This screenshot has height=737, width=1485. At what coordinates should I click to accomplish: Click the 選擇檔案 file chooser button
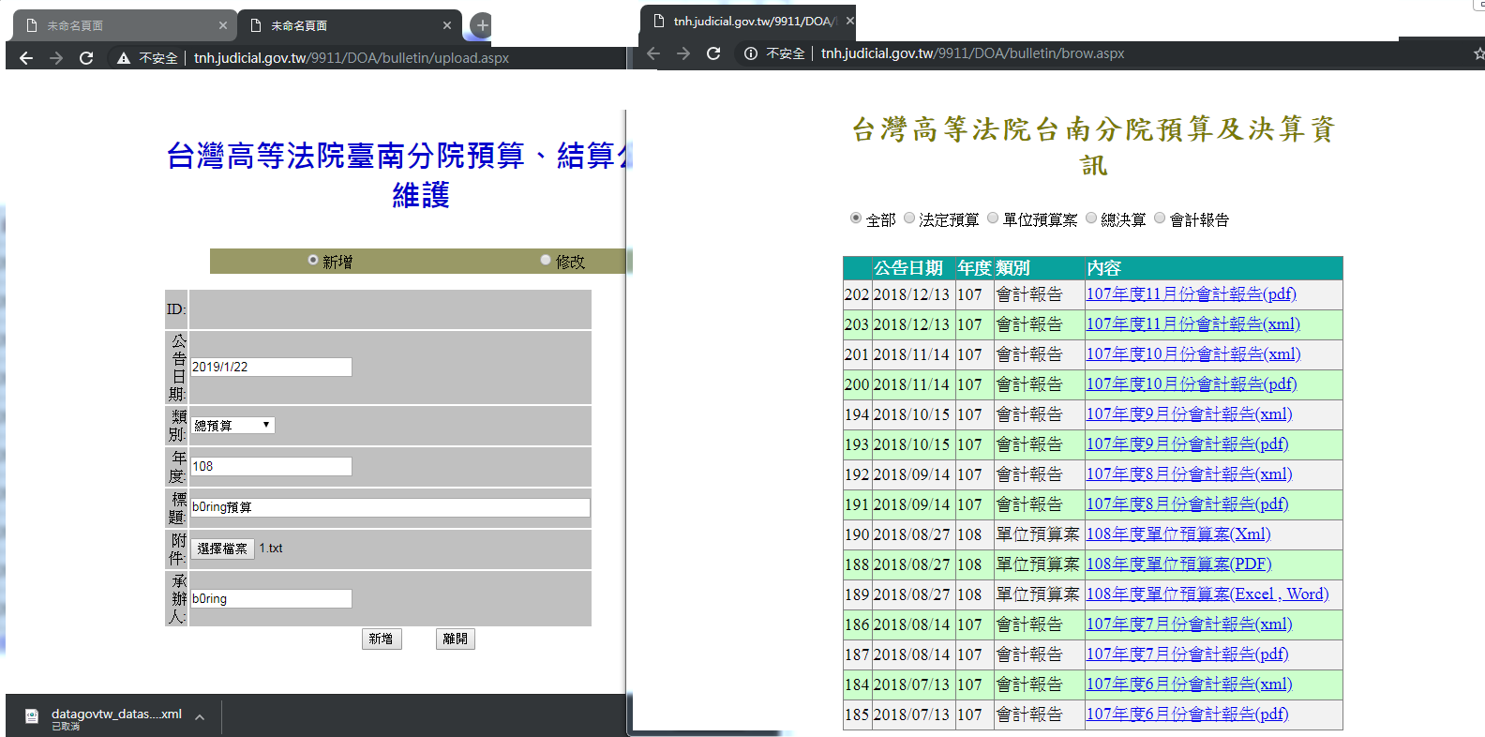pyautogui.click(x=222, y=549)
